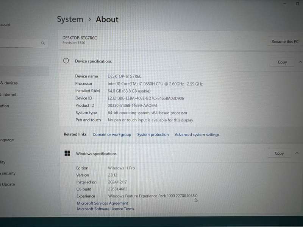
Task: Open the sidebar item ending 'security'
Action: coord(8,173)
